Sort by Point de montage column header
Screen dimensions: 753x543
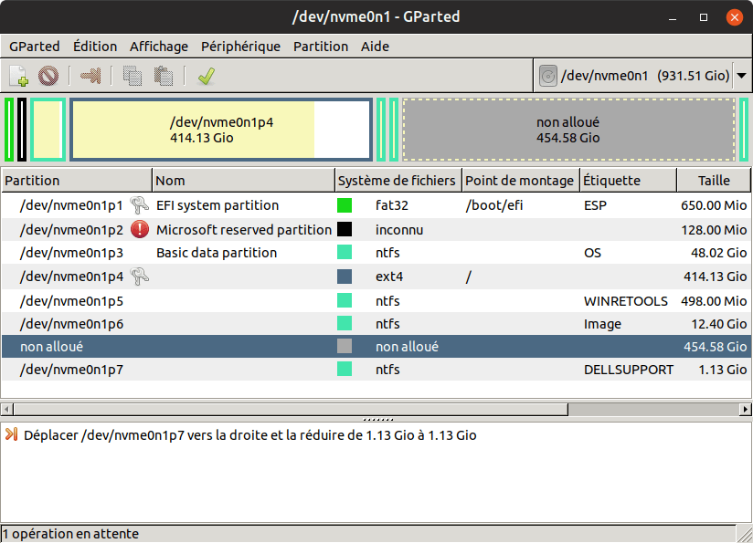pos(521,181)
